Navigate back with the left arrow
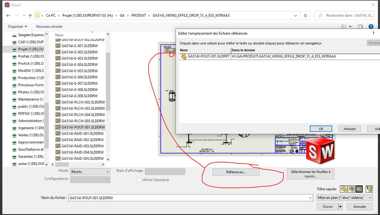This screenshot has height=215, width=380. (8, 16)
